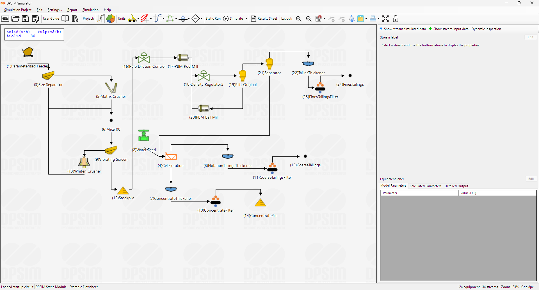Select the Pulp Dilution Control valve icon

click(x=144, y=58)
